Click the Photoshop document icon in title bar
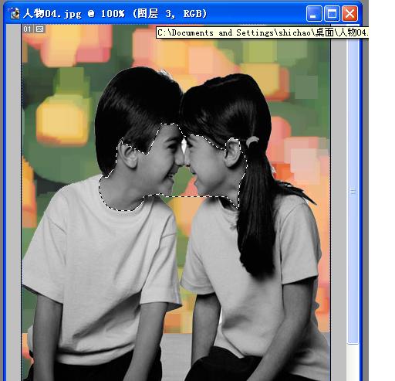 14,13
